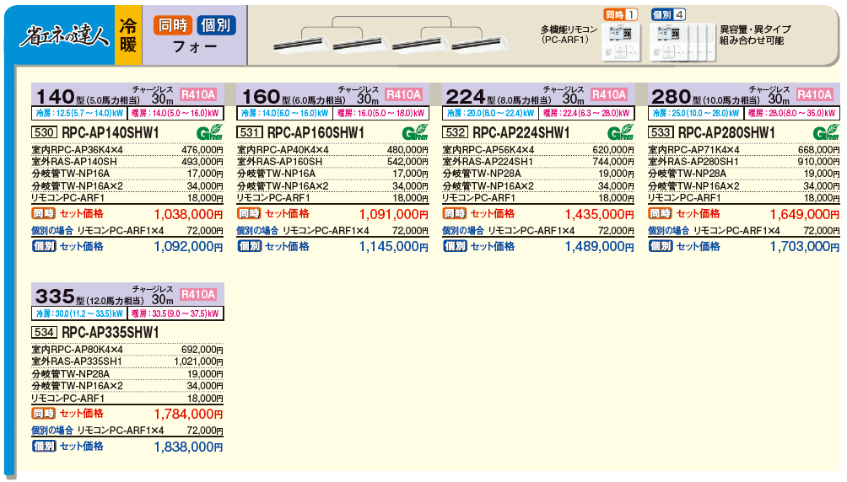This screenshot has height=482, width=847.
Task: Click cooling spec 冷房:30.0(11.2~33.5)kW
Action: (79, 313)
